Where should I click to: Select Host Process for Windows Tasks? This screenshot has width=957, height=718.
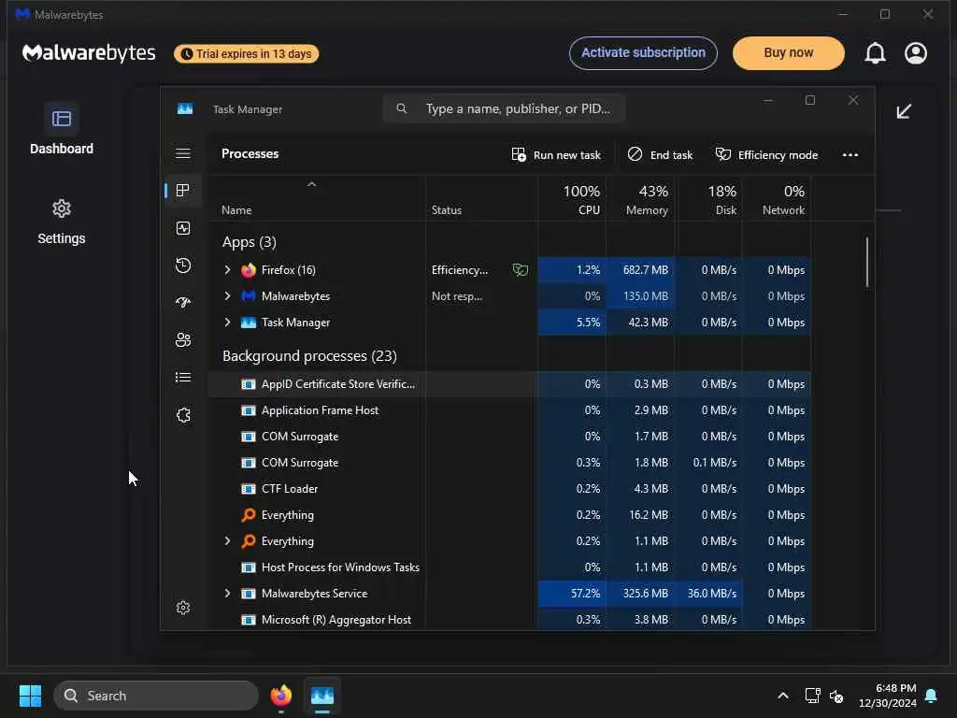click(509, 567)
